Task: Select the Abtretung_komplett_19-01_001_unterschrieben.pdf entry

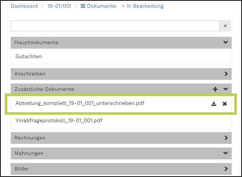Action: (80, 103)
